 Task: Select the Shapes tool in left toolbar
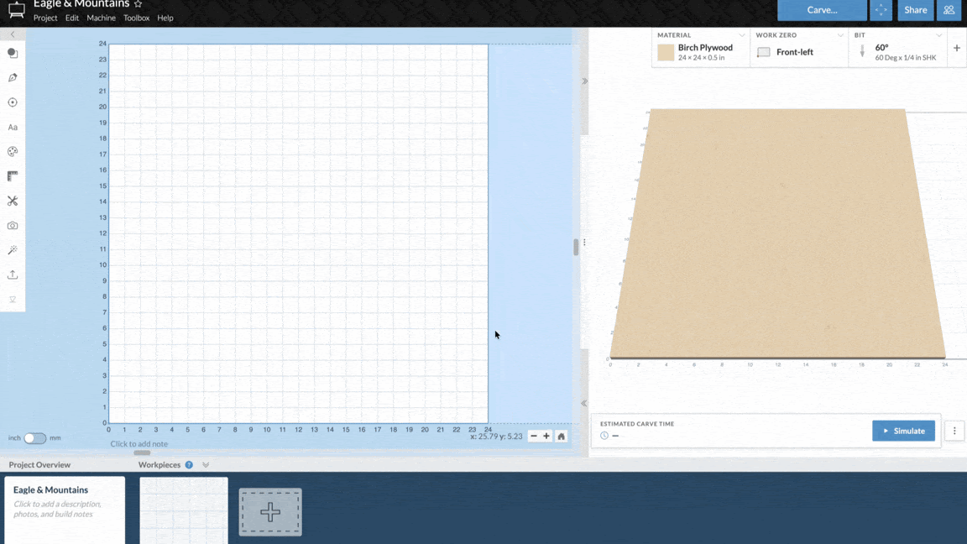pos(13,53)
